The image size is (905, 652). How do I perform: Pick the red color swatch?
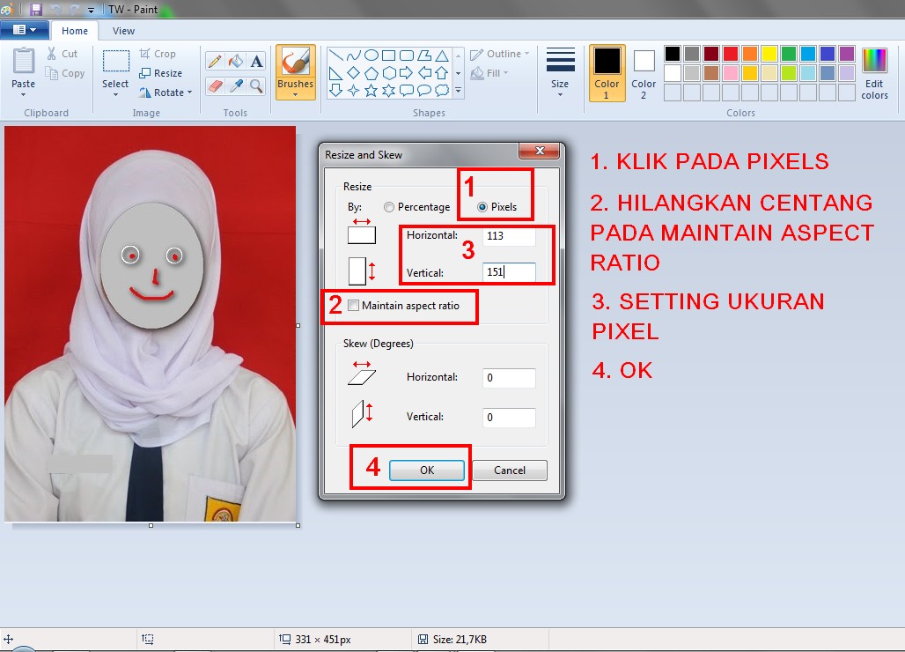731,54
